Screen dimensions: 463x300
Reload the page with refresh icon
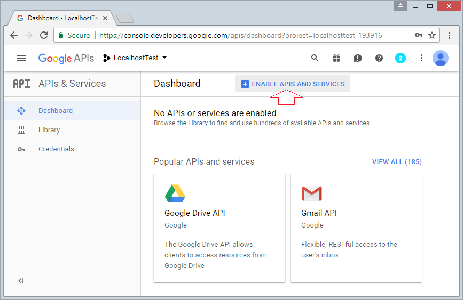point(44,35)
